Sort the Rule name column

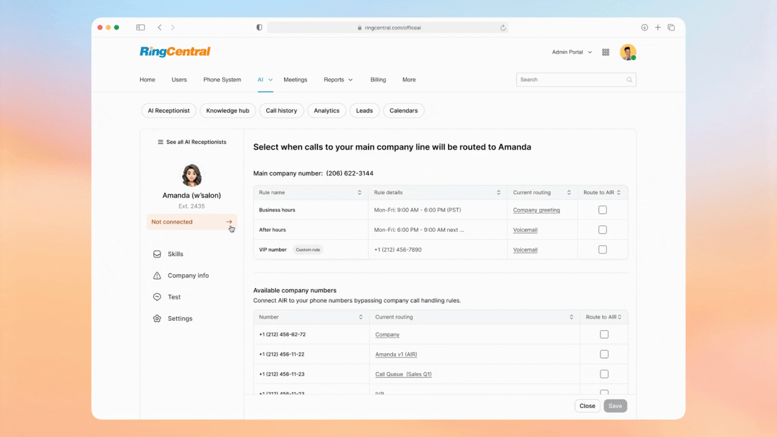coord(361,192)
